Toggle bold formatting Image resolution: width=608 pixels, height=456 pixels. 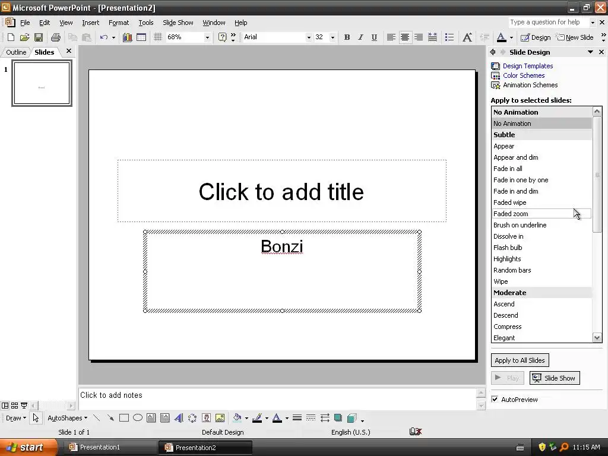coord(347,37)
